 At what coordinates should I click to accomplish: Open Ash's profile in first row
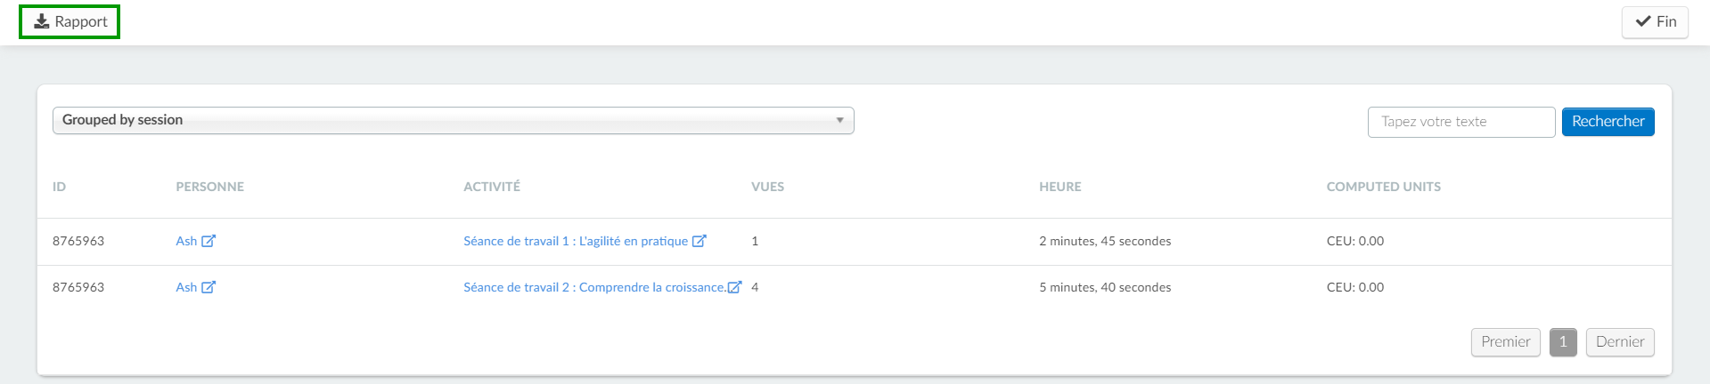point(186,241)
